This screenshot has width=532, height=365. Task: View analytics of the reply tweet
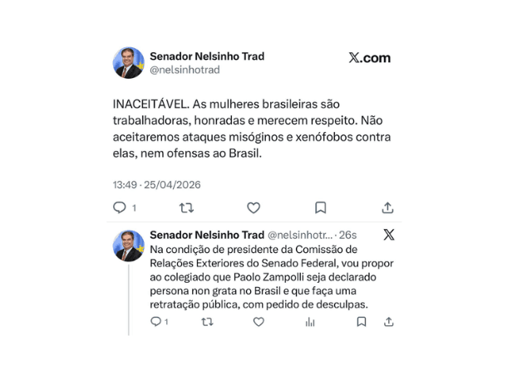click(310, 322)
